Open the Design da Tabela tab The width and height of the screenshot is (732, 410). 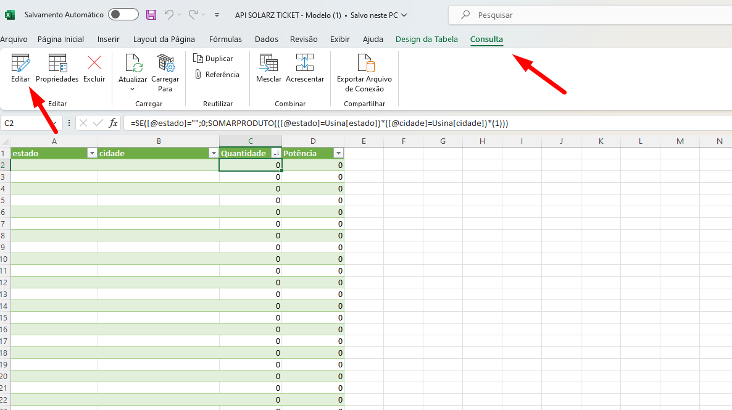pos(426,40)
